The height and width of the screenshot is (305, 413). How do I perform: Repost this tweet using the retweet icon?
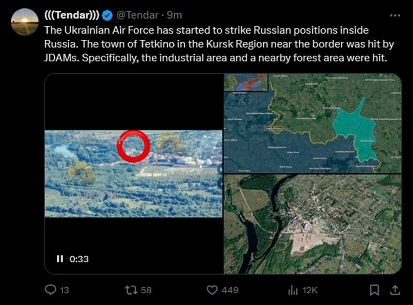pos(131,290)
